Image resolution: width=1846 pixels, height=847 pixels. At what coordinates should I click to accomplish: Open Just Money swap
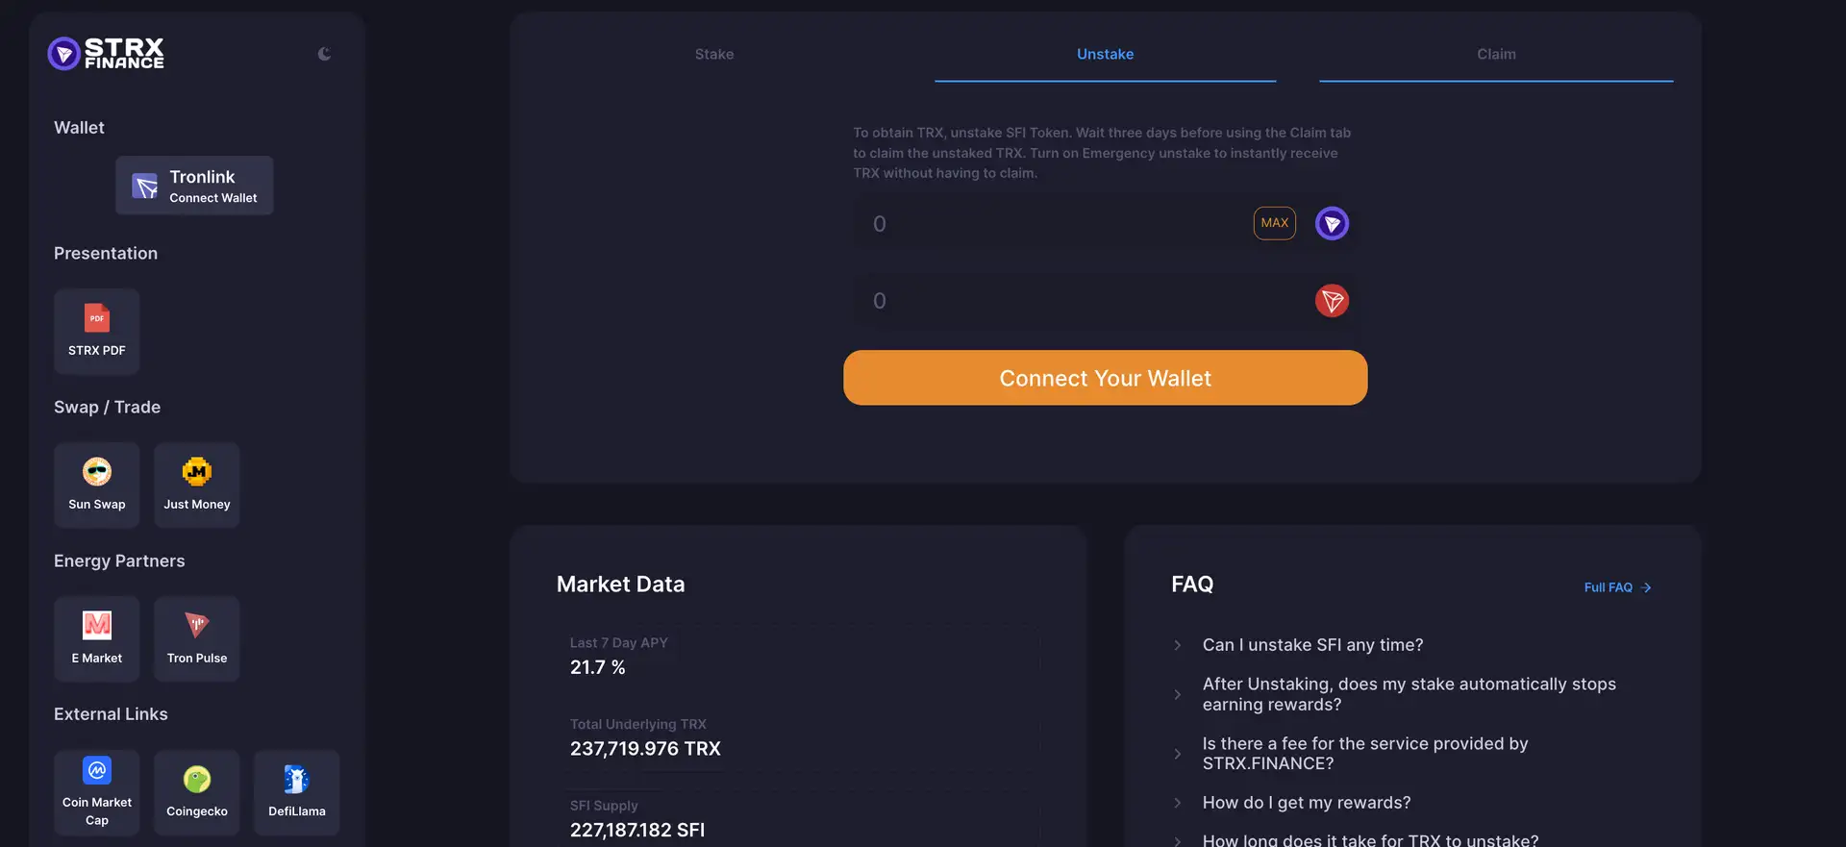pyautogui.click(x=197, y=485)
